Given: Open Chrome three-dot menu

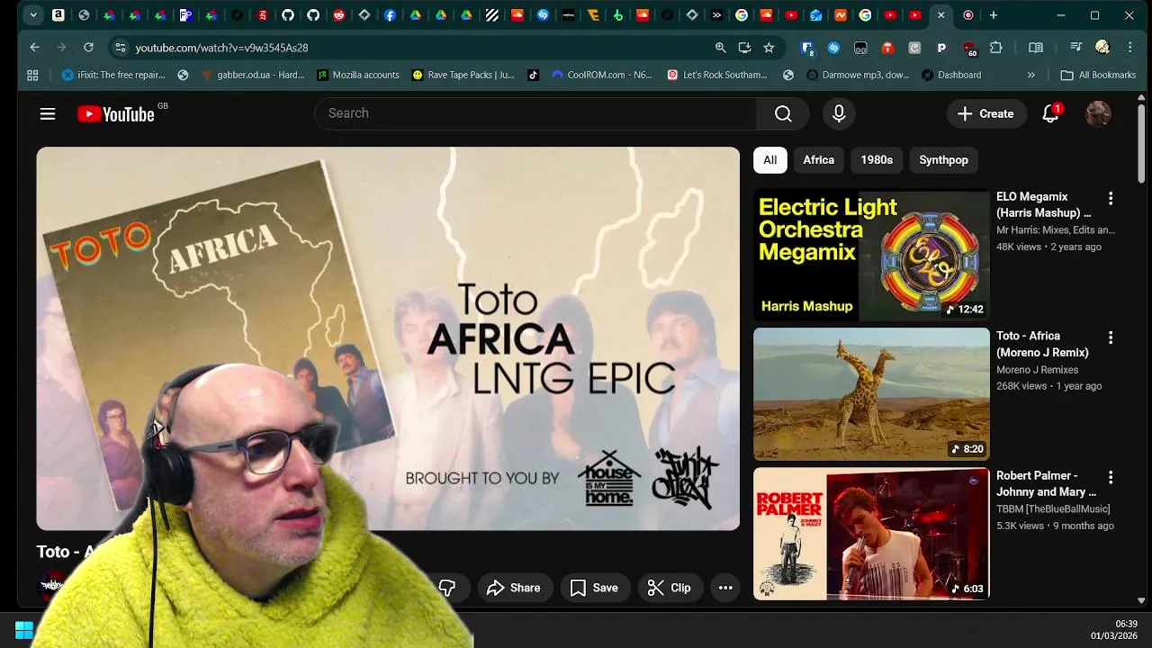Looking at the screenshot, I should click(1129, 48).
